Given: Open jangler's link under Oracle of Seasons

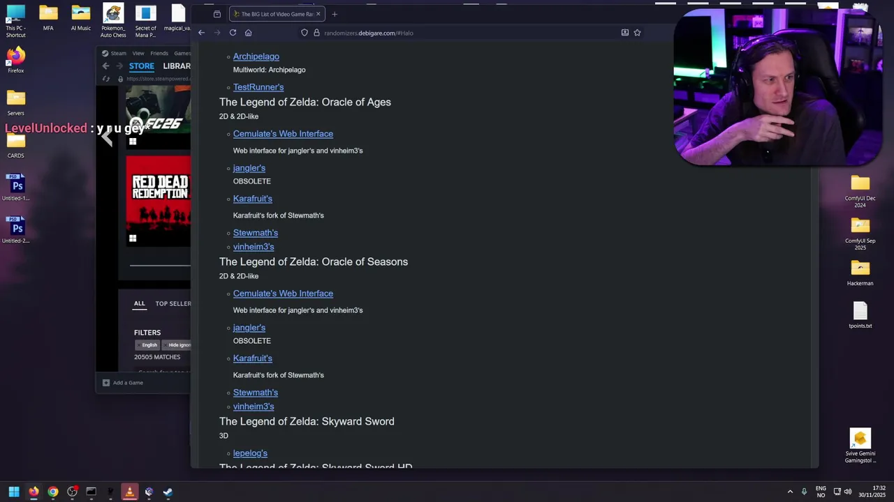Looking at the screenshot, I should pos(249,328).
